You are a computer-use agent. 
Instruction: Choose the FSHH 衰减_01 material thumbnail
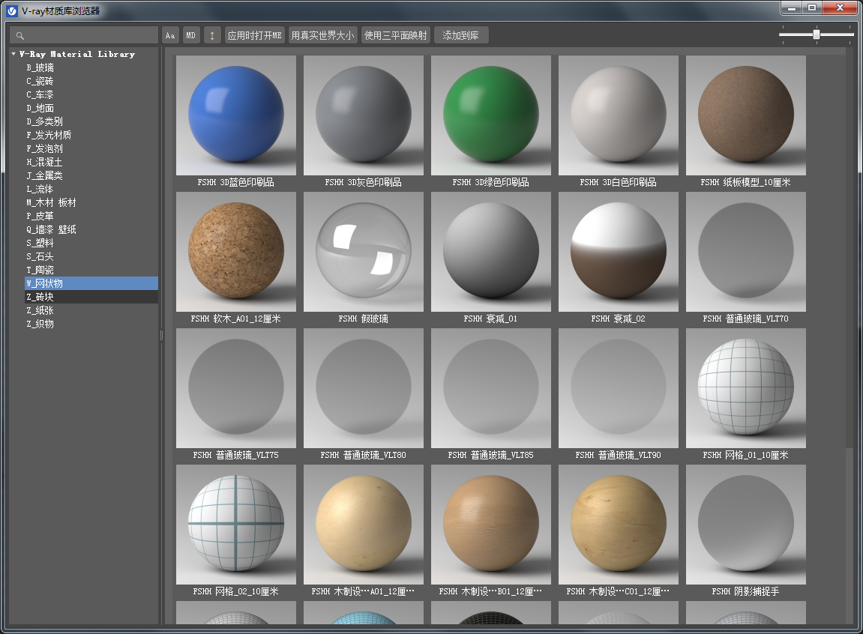coord(491,252)
